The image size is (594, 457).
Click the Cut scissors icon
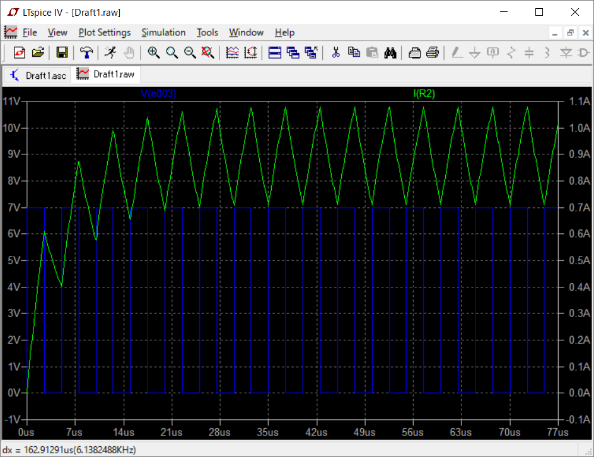click(x=335, y=52)
